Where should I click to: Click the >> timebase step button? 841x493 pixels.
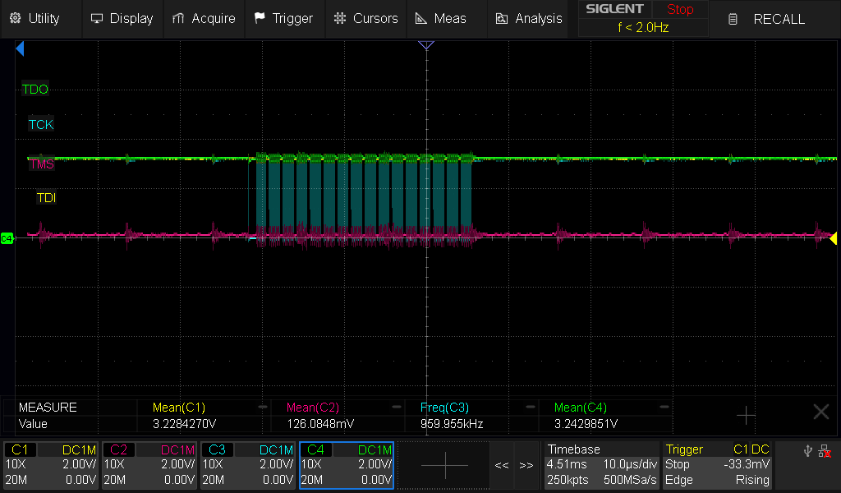tap(526, 465)
